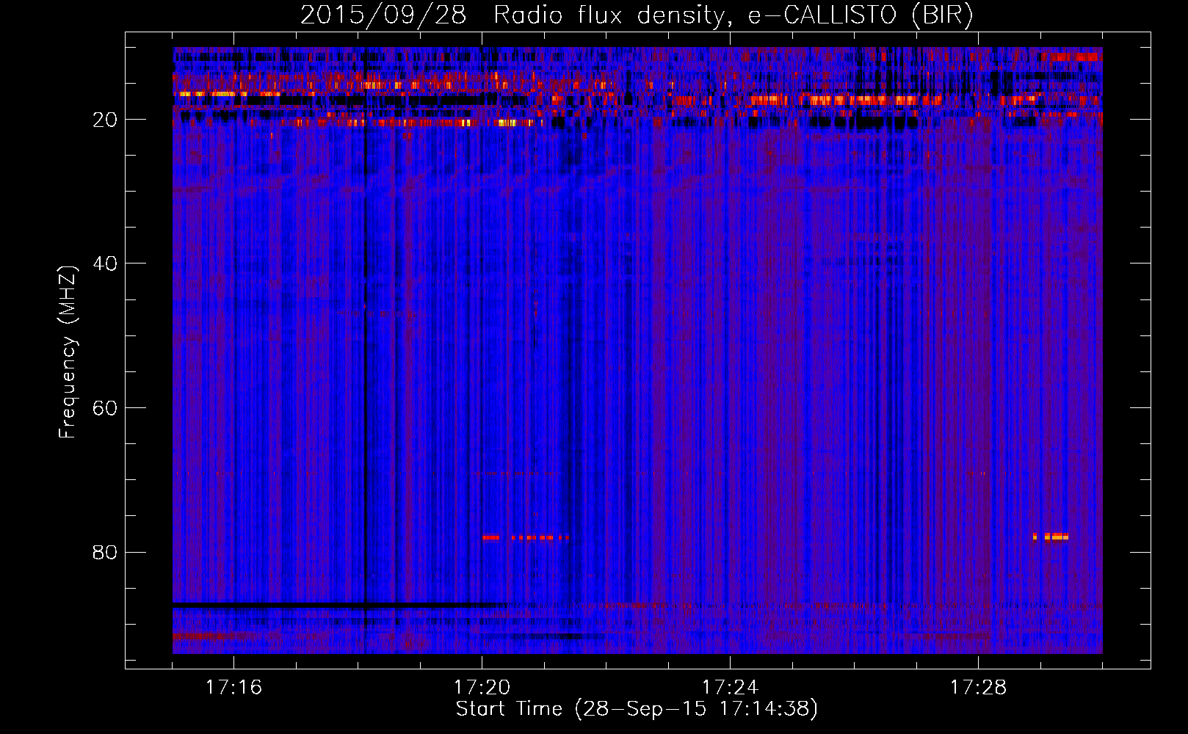Click the black horizontal band near 87 MHz
Viewport: 1188px width, 734px height.
[339, 605]
